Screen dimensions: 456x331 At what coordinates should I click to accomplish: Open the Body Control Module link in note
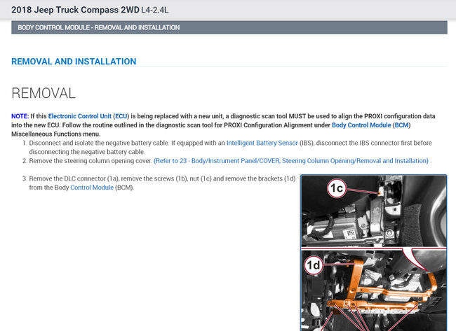pyautogui.click(x=361, y=125)
